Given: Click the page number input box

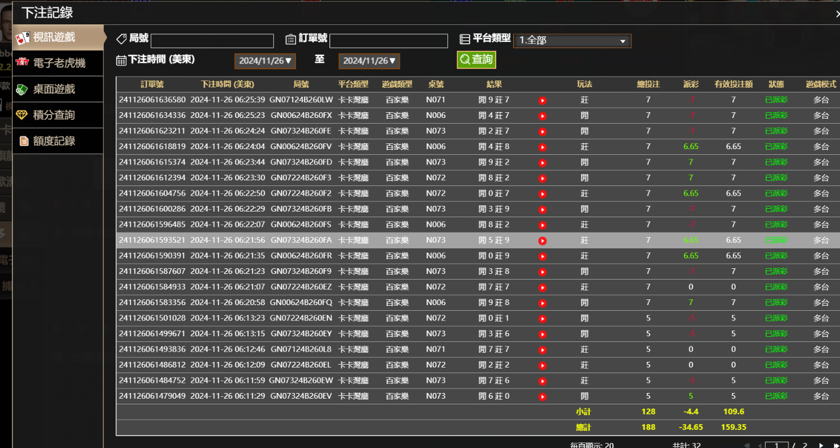Looking at the screenshot, I should pyautogui.click(x=776, y=446).
